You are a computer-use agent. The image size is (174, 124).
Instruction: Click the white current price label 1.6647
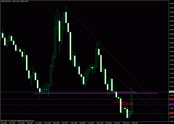point(171,92)
